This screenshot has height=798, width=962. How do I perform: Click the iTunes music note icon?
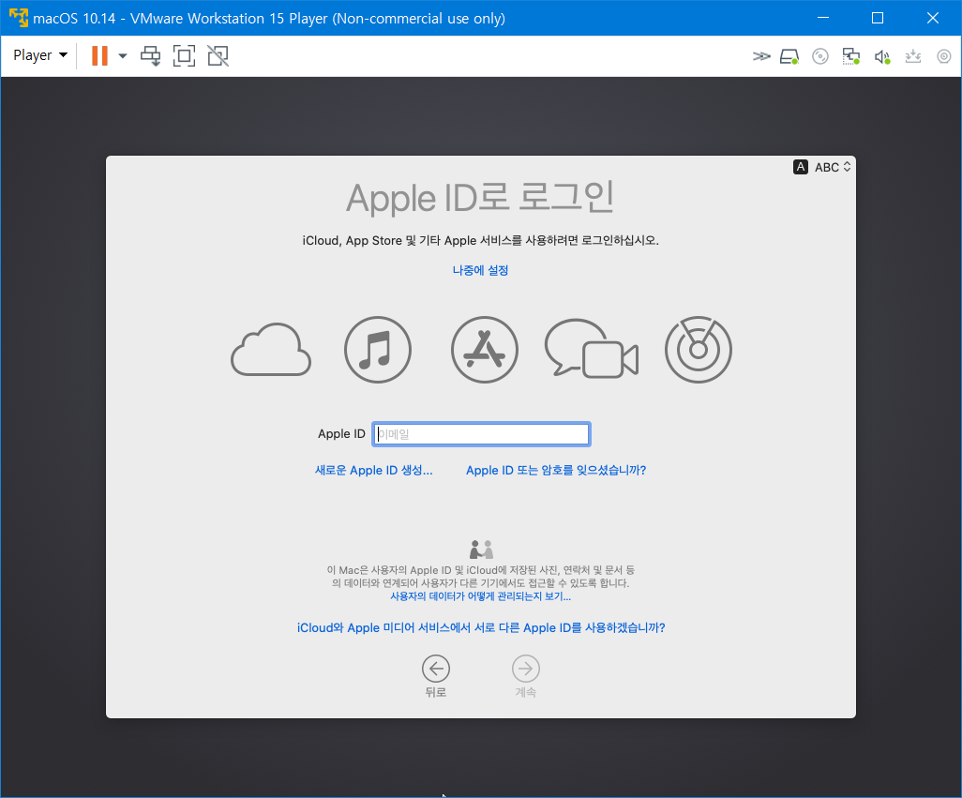pos(377,350)
